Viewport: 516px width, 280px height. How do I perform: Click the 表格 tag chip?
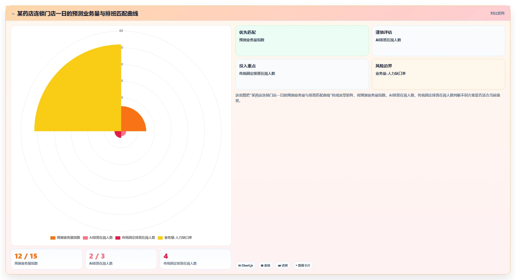coord(265,265)
